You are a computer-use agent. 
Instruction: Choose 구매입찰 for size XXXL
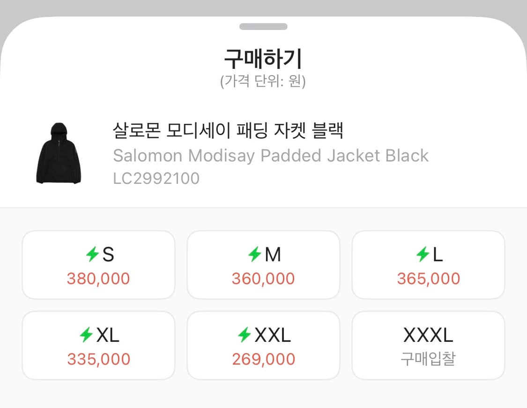(x=428, y=359)
